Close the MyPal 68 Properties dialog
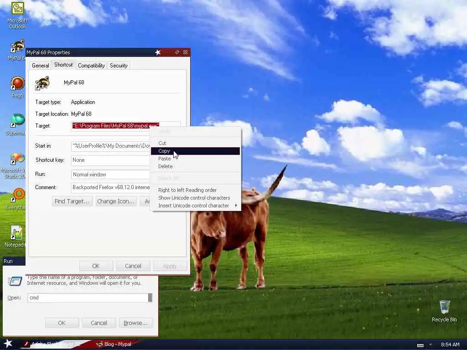Screen dimensions: 467x350 click(x=185, y=52)
